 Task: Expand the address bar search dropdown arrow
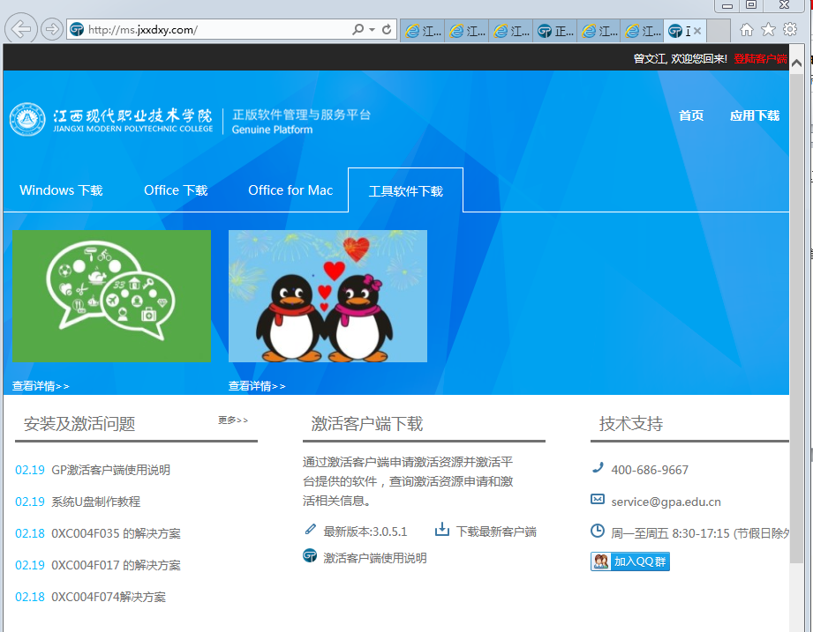click(373, 30)
